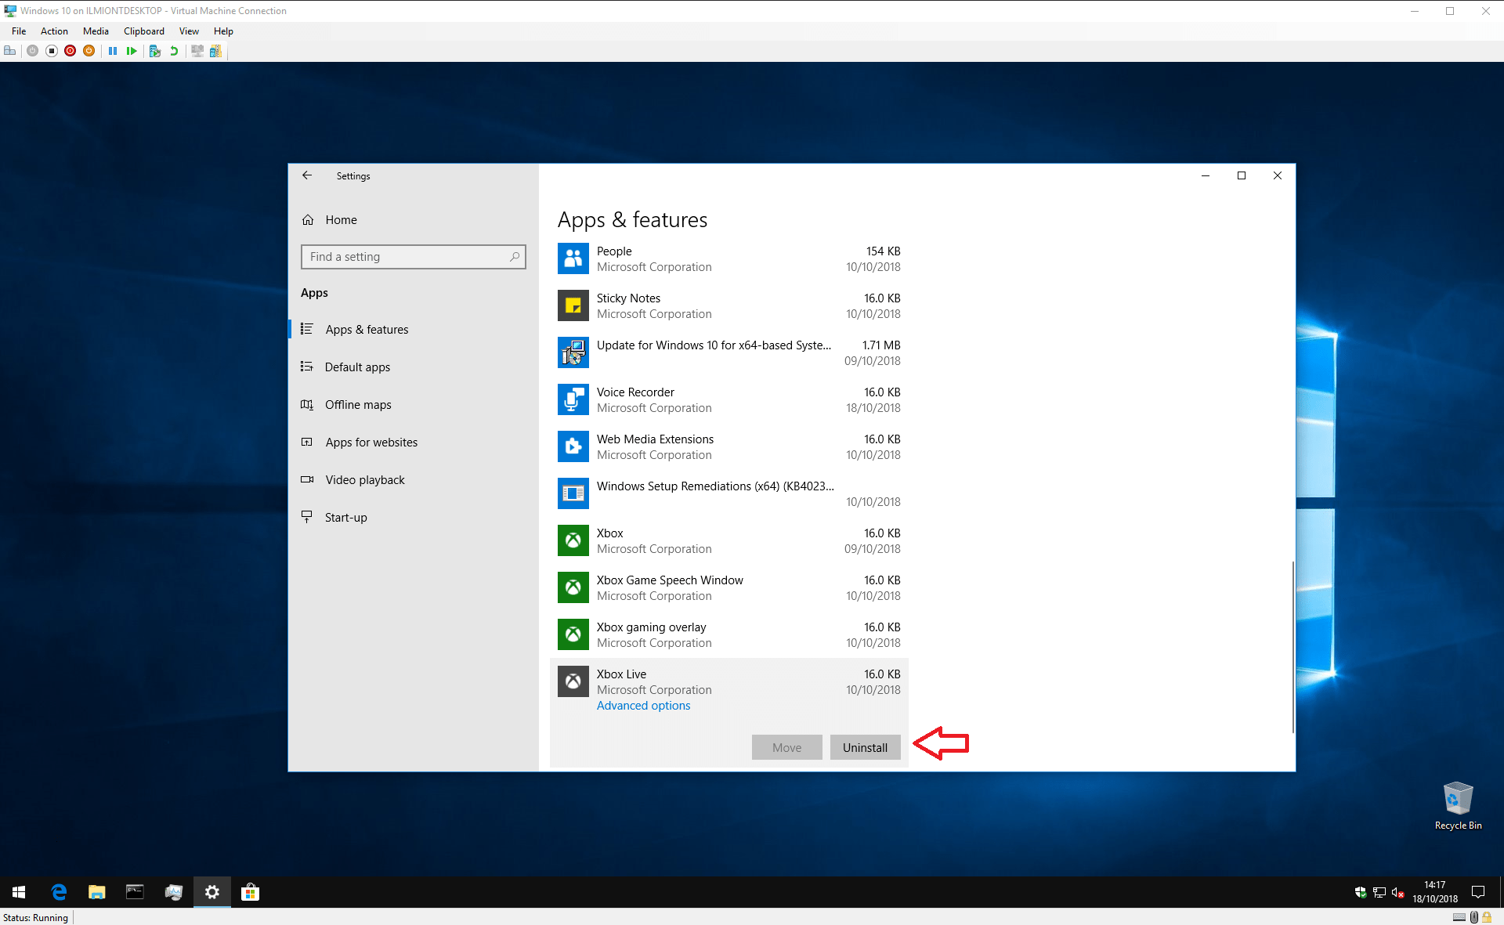Maximize the Settings window
Viewport: 1504px width, 925px height.
click(1242, 175)
